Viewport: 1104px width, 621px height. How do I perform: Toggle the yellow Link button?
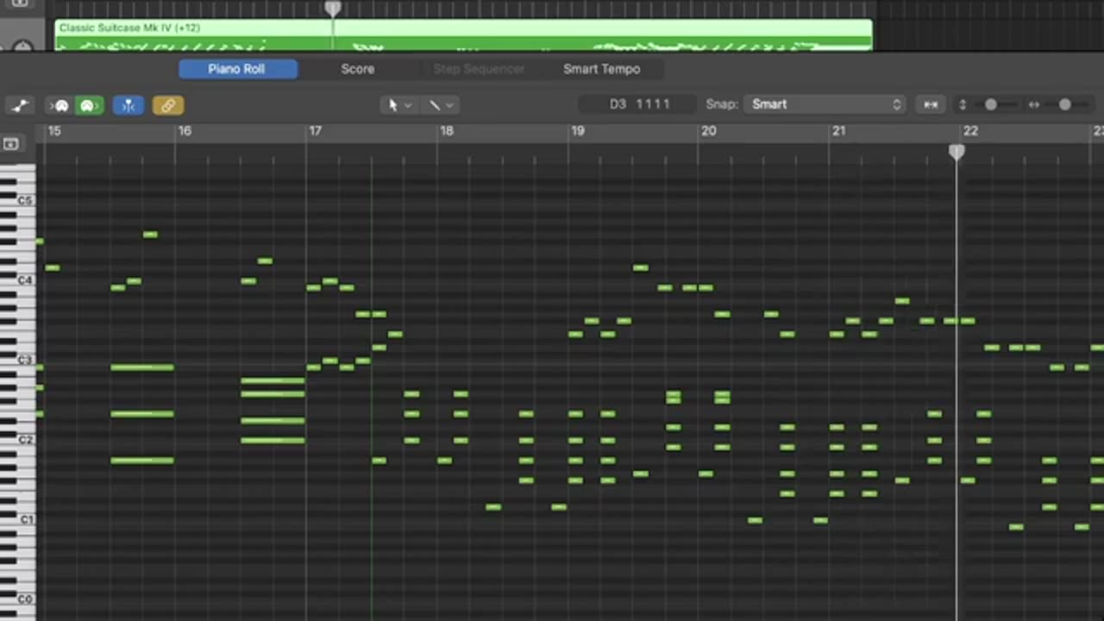(x=168, y=105)
